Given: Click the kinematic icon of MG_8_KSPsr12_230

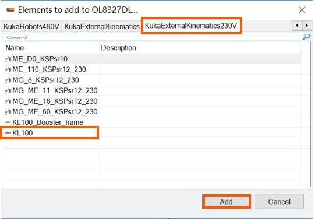Looking at the screenshot, I should click(x=8, y=80).
